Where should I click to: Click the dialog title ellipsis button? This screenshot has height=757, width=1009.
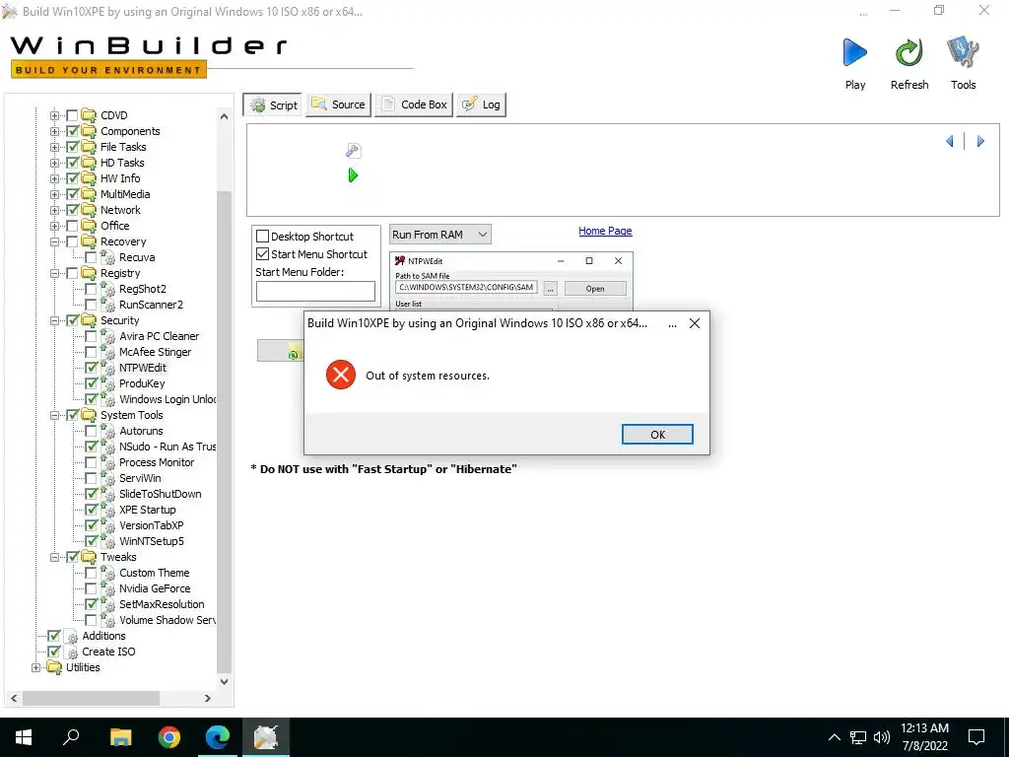(x=672, y=323)
